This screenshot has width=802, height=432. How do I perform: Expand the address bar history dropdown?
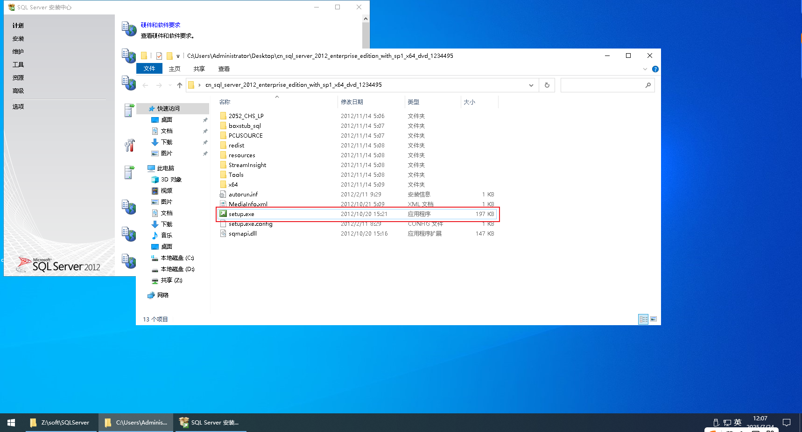[x=531, y=85]
